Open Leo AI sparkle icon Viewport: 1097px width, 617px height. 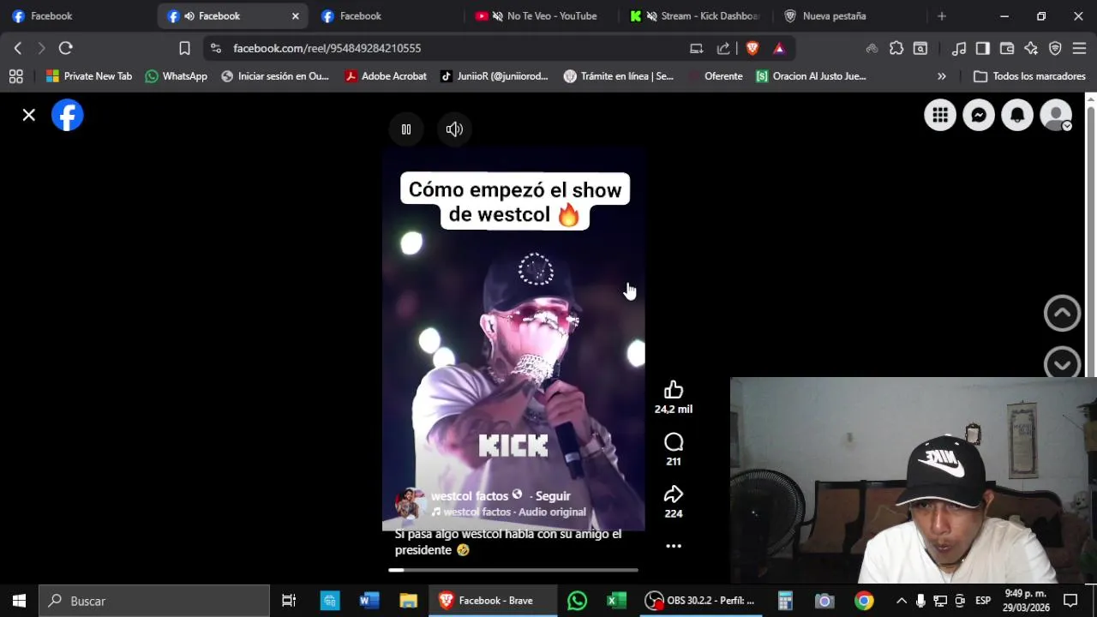[1031, 49]
